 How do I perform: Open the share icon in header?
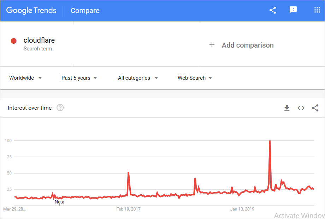coord(273,10)
